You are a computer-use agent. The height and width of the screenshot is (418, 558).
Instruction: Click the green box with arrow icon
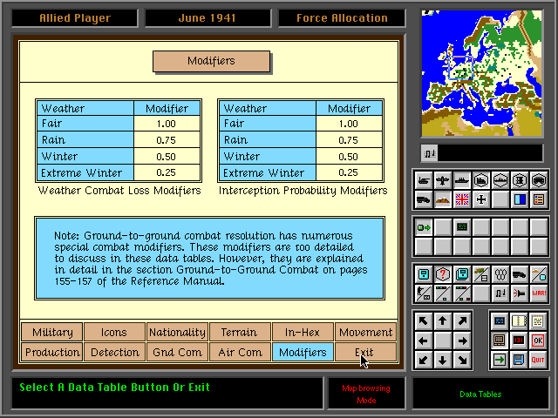[x=423, y=227]
